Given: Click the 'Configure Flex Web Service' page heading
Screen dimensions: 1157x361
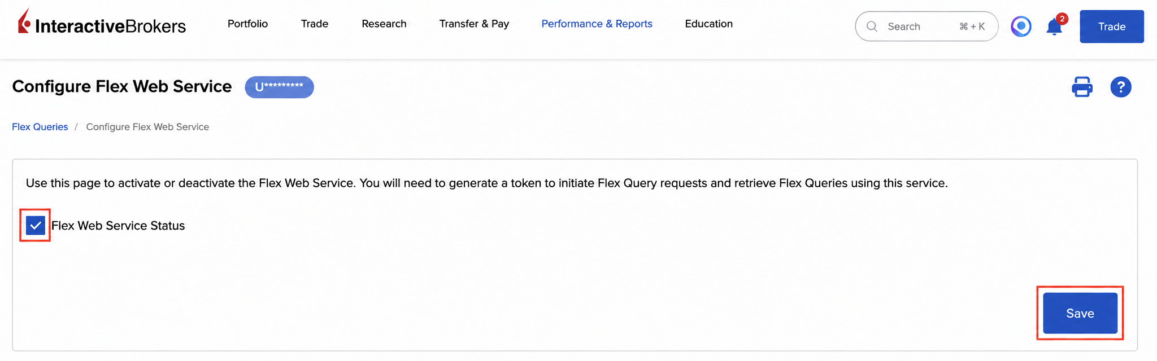Looking at the screenshot, I should (x=122, y=86).
